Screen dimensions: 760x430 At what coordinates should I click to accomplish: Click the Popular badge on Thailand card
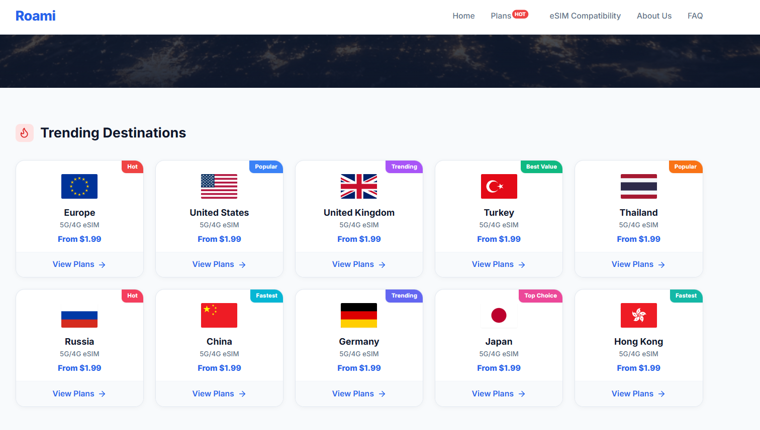[686, 167]
